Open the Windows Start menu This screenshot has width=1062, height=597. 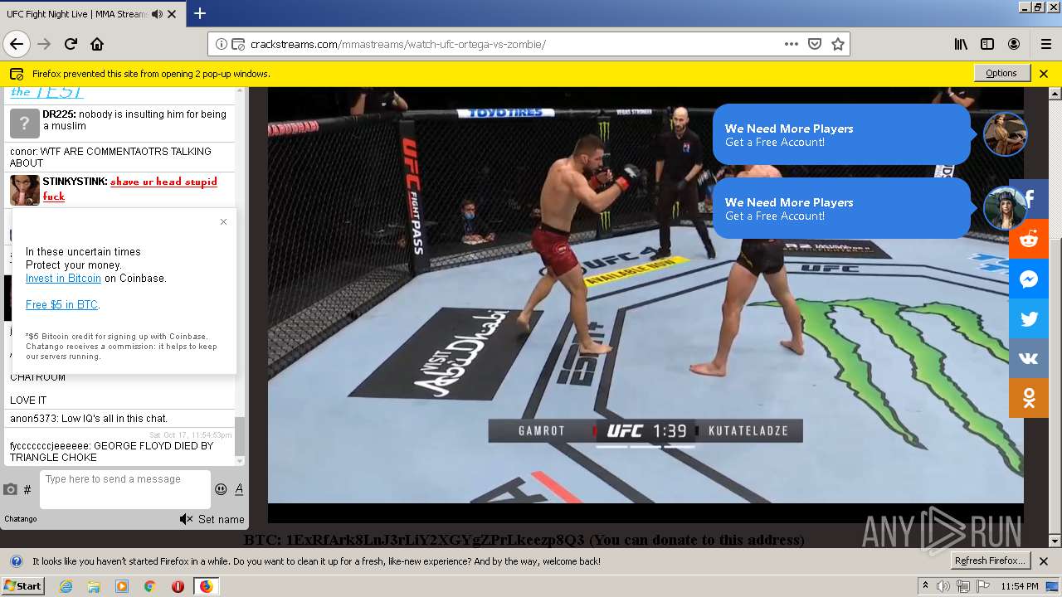tap(22, 586)
